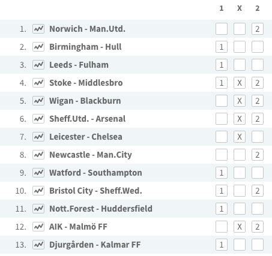The height and width of the screenshot is (256, 272).
Task: Deselect 2 for Newcastle - Man.City
Action: click(258, 155)
